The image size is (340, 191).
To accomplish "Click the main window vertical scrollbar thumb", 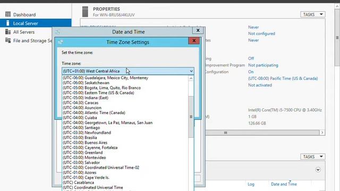I will point(337,37).
